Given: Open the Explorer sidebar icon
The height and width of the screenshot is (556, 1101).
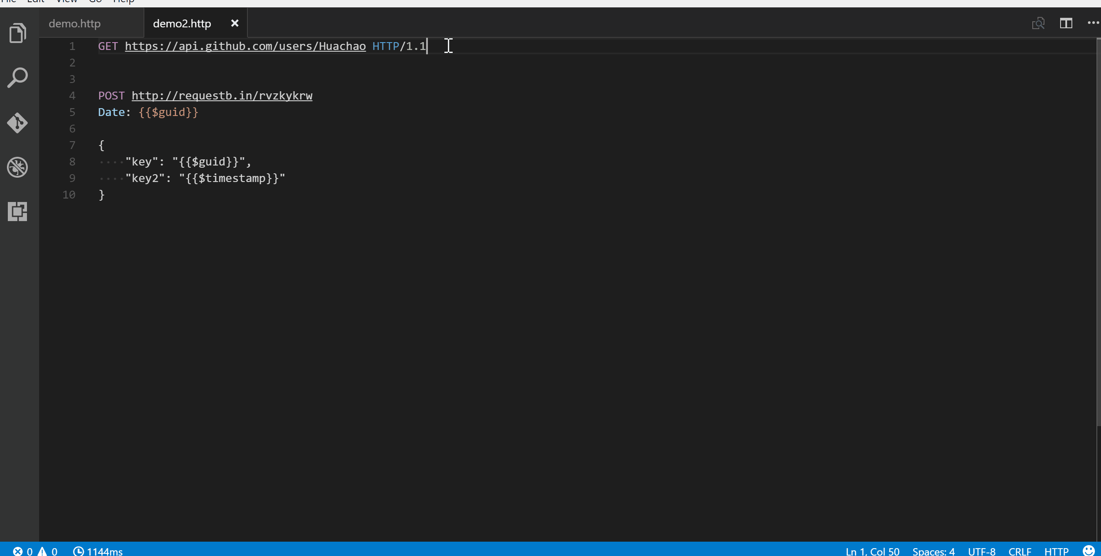Looking at the screenshot, I should coord(17,33).
